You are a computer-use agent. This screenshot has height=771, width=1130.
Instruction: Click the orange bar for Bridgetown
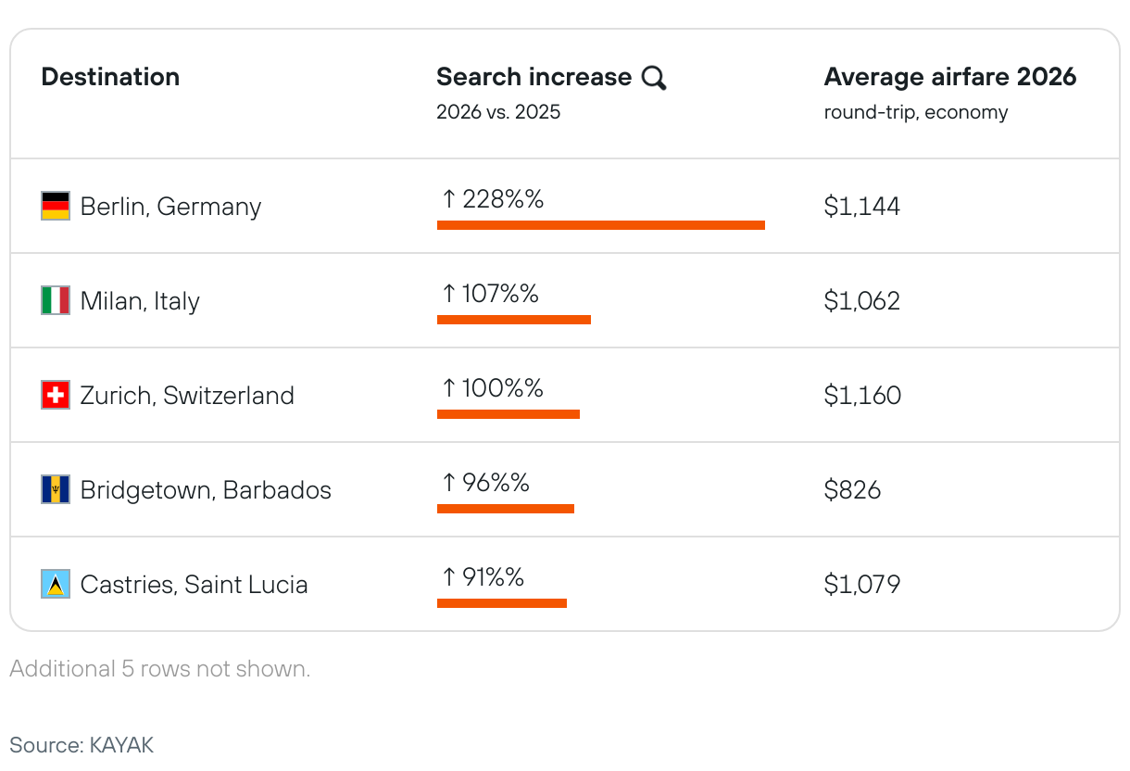pos(505,509)
